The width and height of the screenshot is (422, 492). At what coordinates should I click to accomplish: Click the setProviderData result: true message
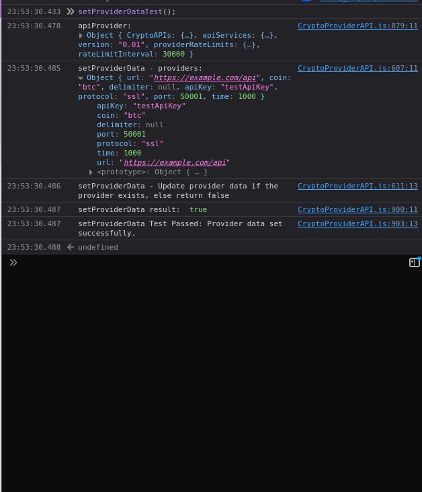(x=142, y=209)
